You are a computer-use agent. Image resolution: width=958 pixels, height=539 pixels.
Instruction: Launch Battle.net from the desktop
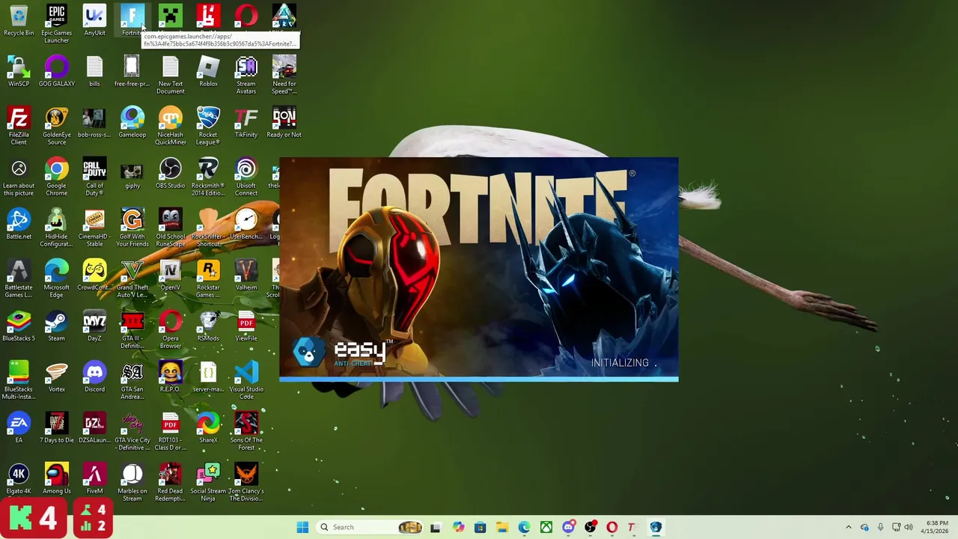pos(19,224)
